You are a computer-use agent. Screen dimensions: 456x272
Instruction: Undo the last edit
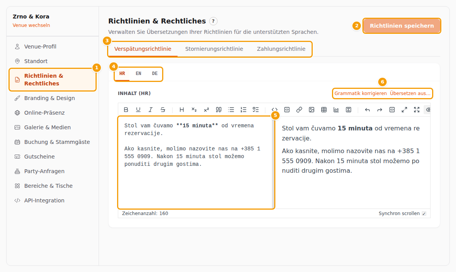coord(367,110)
